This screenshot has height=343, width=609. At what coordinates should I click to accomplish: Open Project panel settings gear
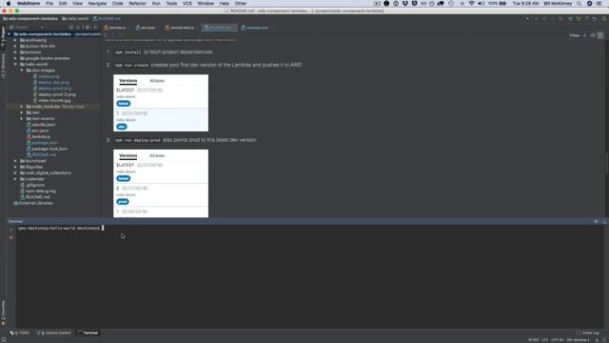pyautogui.click(x=88, y=28)
